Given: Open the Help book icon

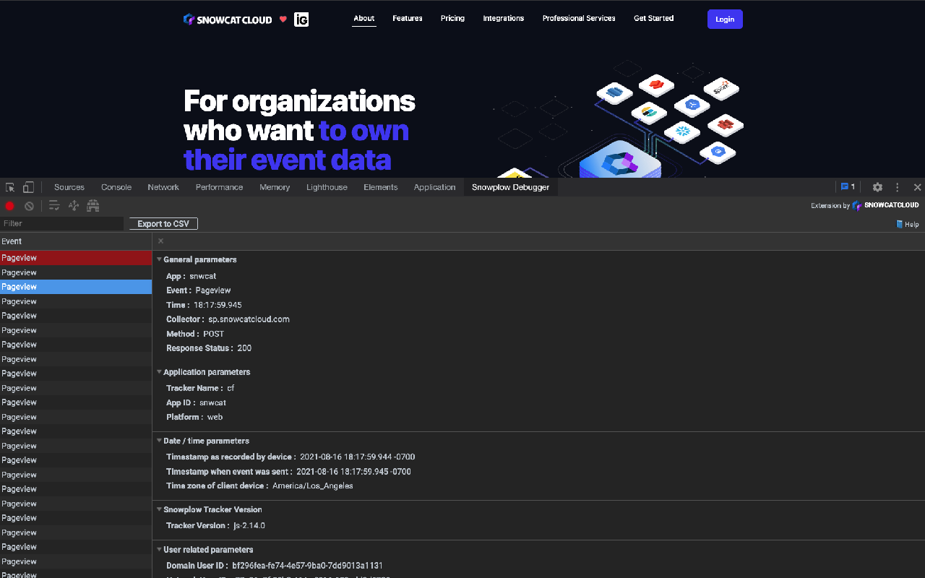Looking at the screenshot, I should tap(907, 224).
